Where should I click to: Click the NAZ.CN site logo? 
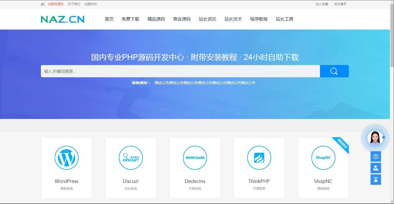click(x=63, y=19)
